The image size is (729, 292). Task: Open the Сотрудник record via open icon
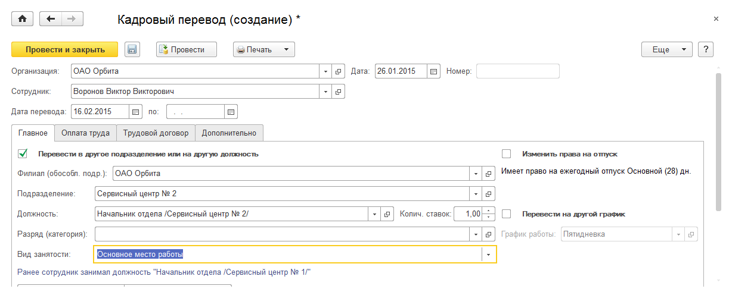tap(339, 92)
